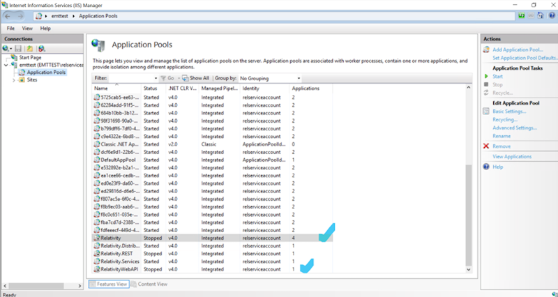This screenshot has width=558, height=297.
Task: Select the Classic .NET AppPool row
Action: [x=212, y=144]
